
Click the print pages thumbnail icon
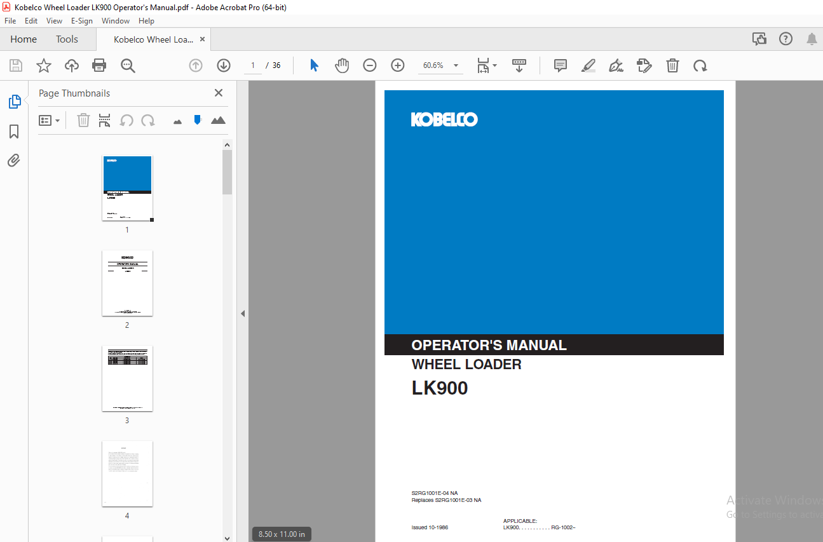coord(105,120)
